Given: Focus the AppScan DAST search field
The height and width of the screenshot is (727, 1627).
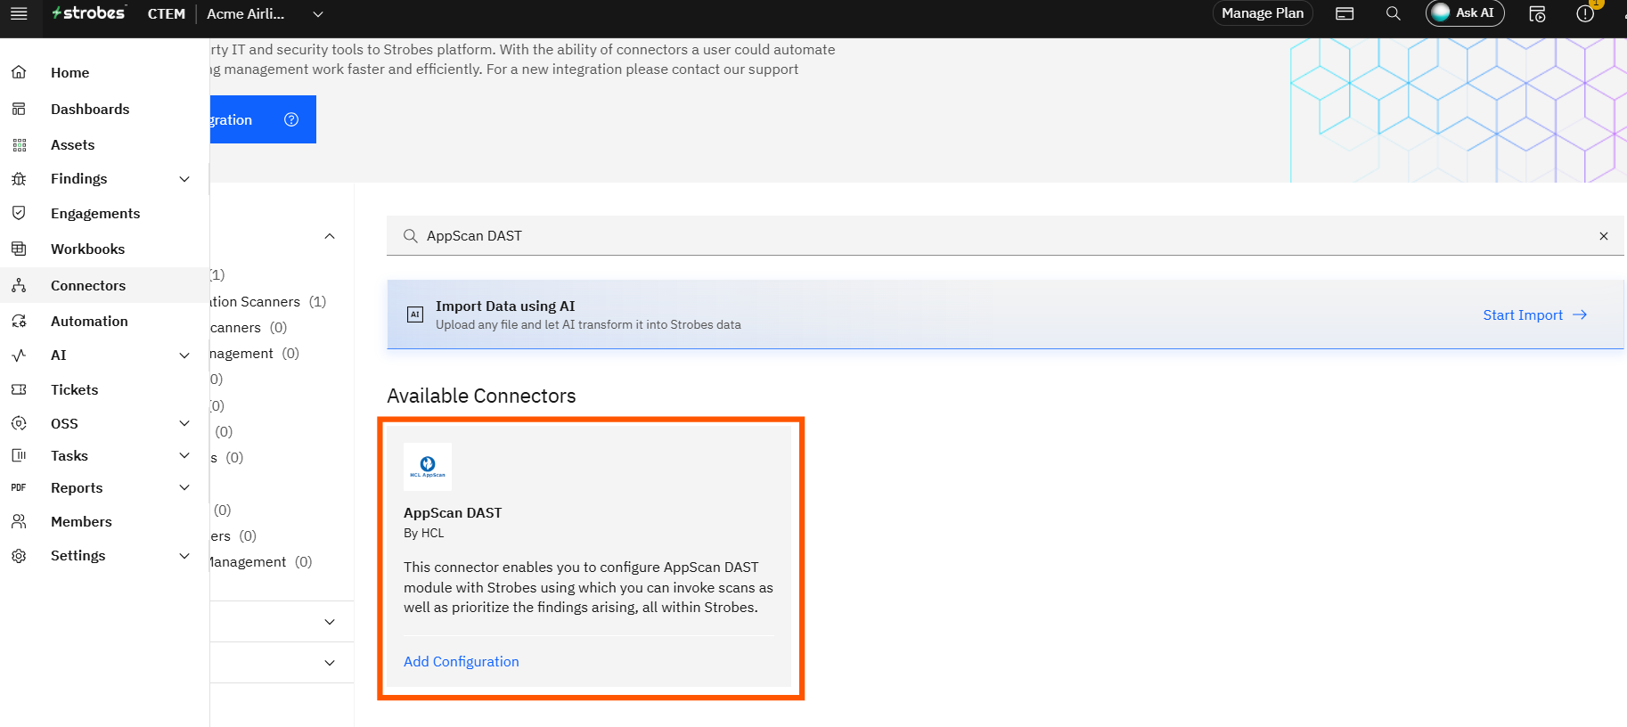Looking at the screenshot, I should (980, 236).
